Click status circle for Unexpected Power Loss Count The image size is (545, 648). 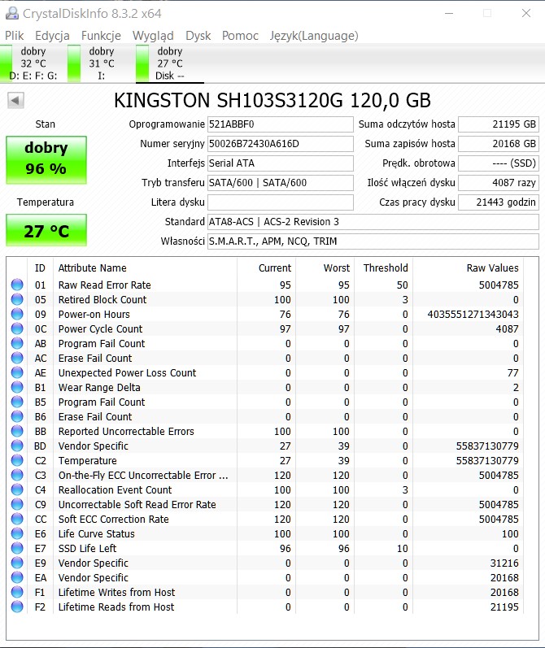[17, 372]
